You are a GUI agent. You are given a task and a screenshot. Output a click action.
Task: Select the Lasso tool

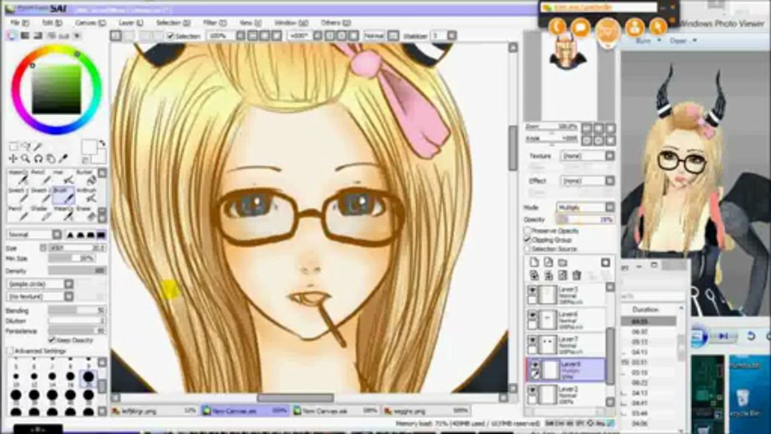[26, 146]
